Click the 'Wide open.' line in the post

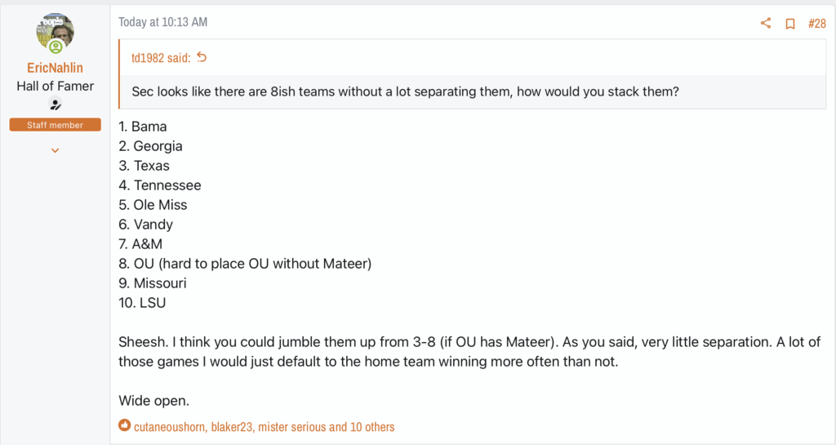pos(152,400)
